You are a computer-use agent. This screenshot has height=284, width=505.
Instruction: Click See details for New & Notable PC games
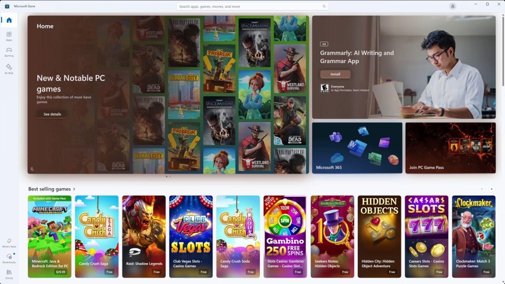[52, 114]
